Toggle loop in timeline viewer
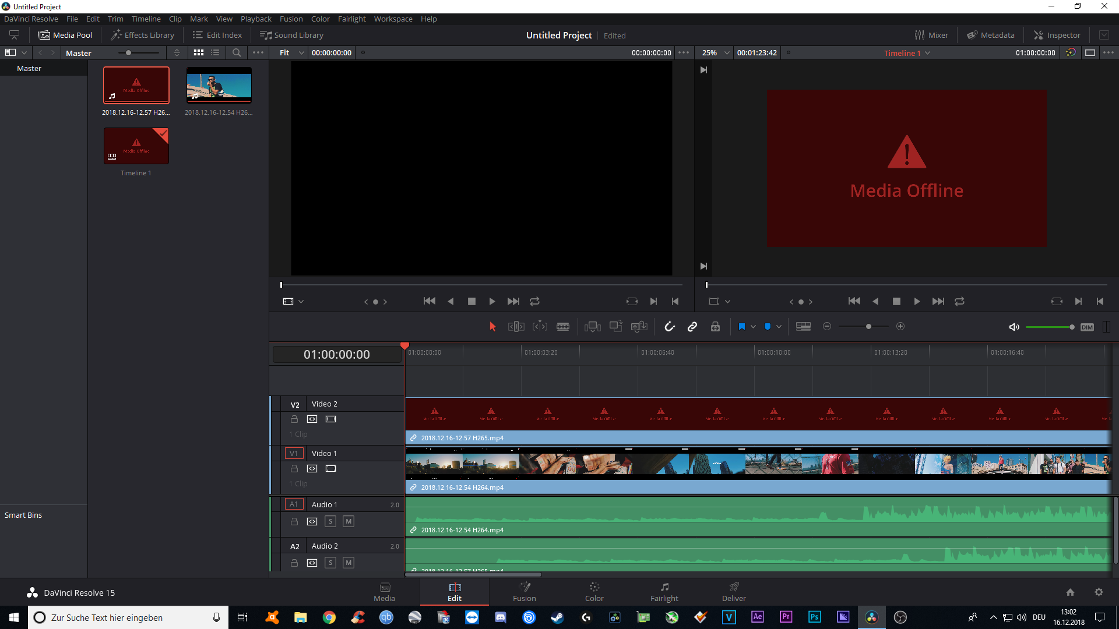The height and width of the screenshot is (629, 1119). 959,301
